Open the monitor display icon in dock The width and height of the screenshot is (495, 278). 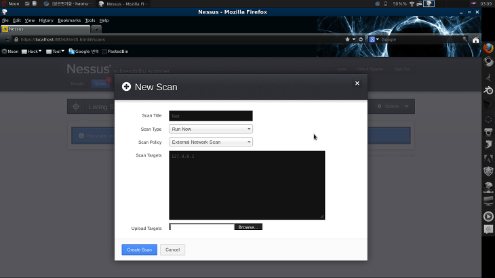[488, 201]
